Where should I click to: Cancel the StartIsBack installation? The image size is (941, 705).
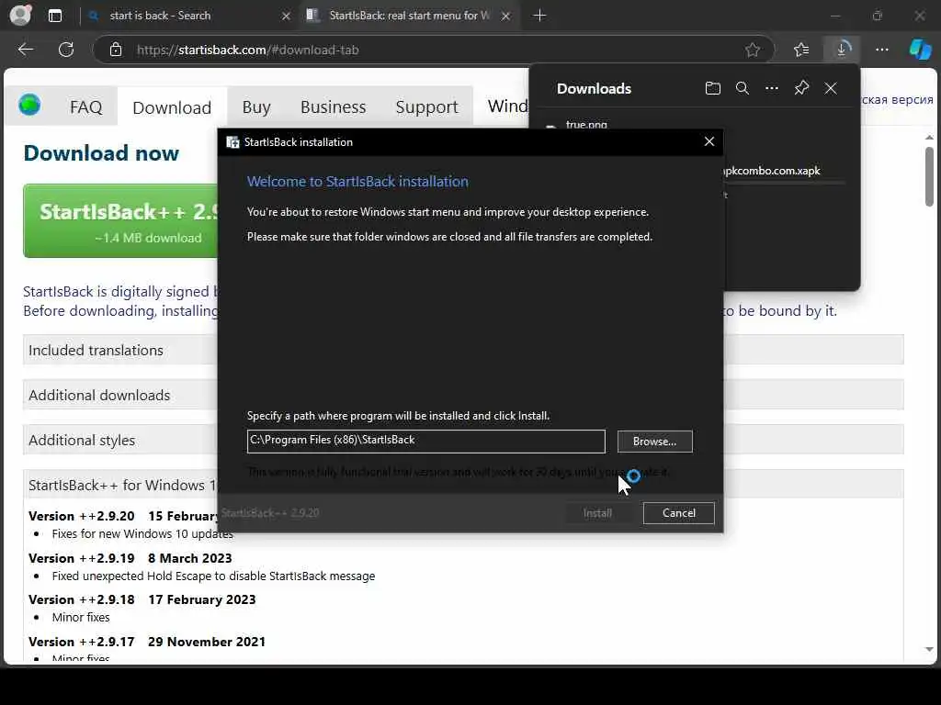[x=679, y=513]
